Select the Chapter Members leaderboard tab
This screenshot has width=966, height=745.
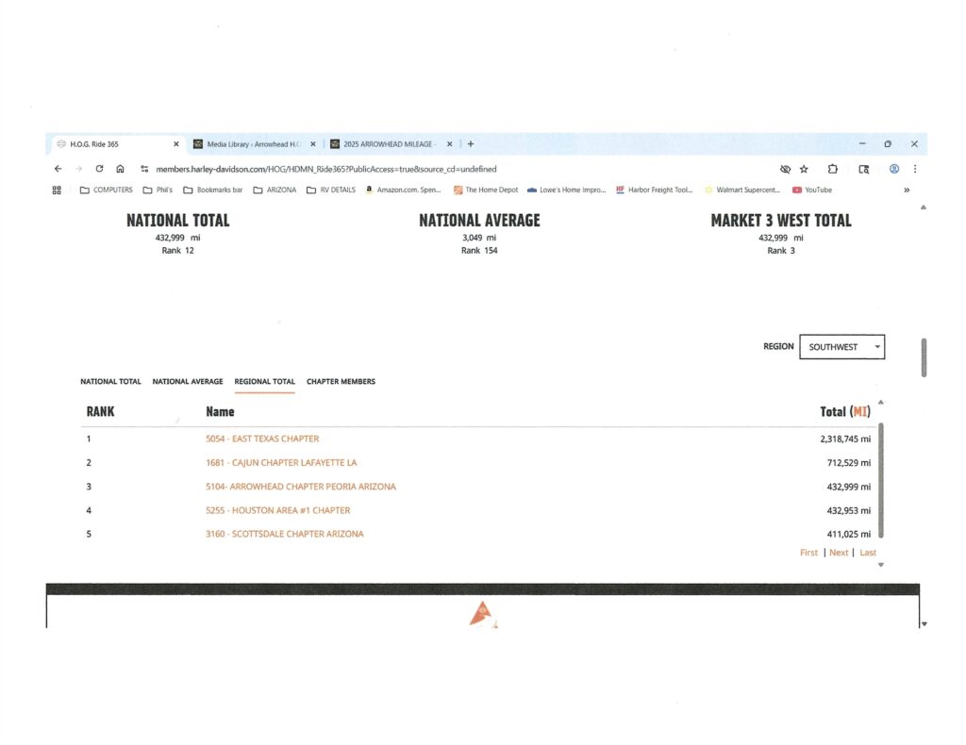click(341, 382)
